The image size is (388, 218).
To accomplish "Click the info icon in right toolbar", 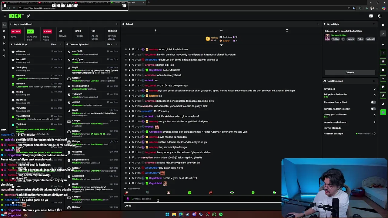I will [x=383, y=25].
